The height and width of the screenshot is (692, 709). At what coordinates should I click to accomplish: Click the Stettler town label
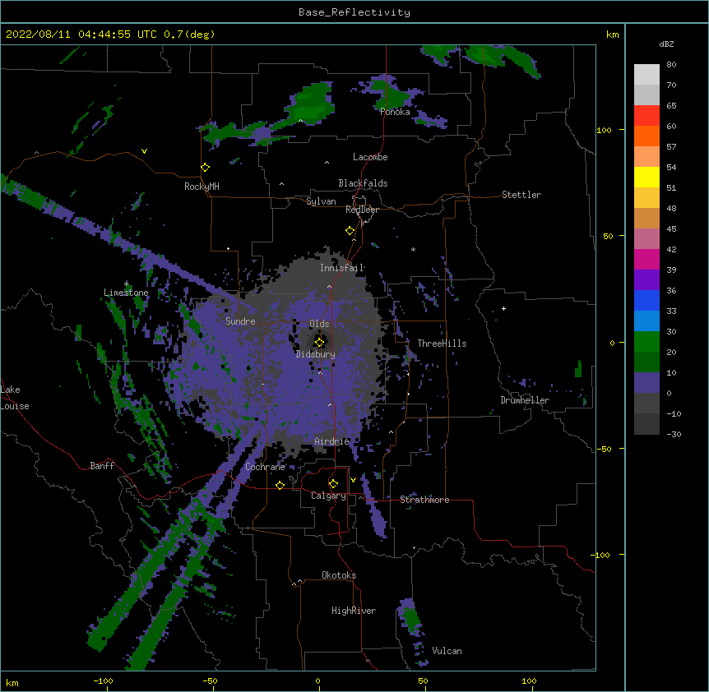pos(521,195)
